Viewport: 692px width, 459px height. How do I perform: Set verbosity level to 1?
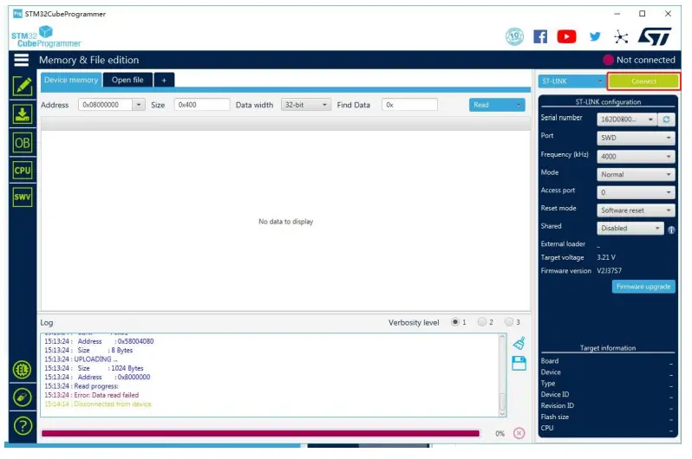455,322
